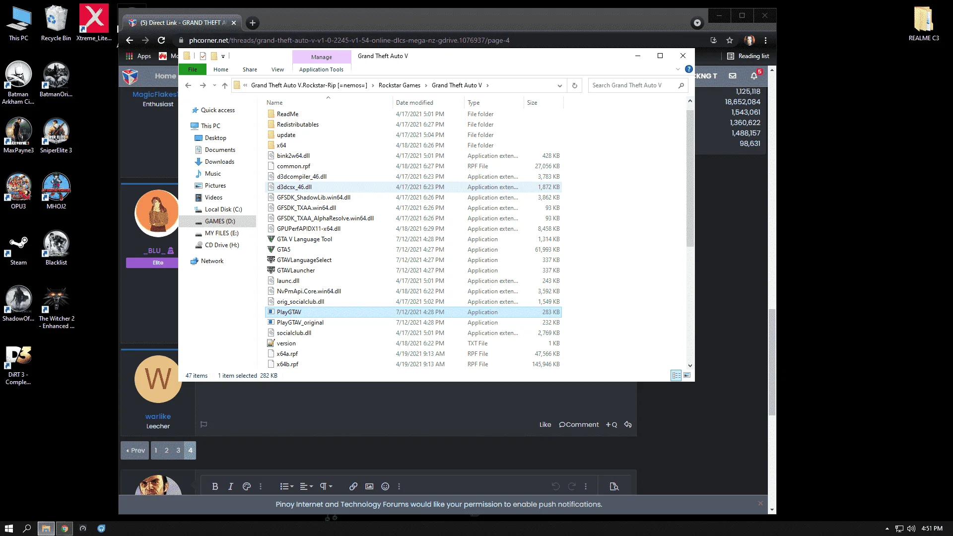Viewport: 953px width, 536px height.
Task: Reload the page in Chrome
Action: pyautogui.click(x=161, y=40)
